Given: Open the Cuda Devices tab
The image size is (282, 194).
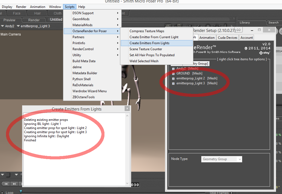Looking at the screenshot, I should tap(227, 38).
